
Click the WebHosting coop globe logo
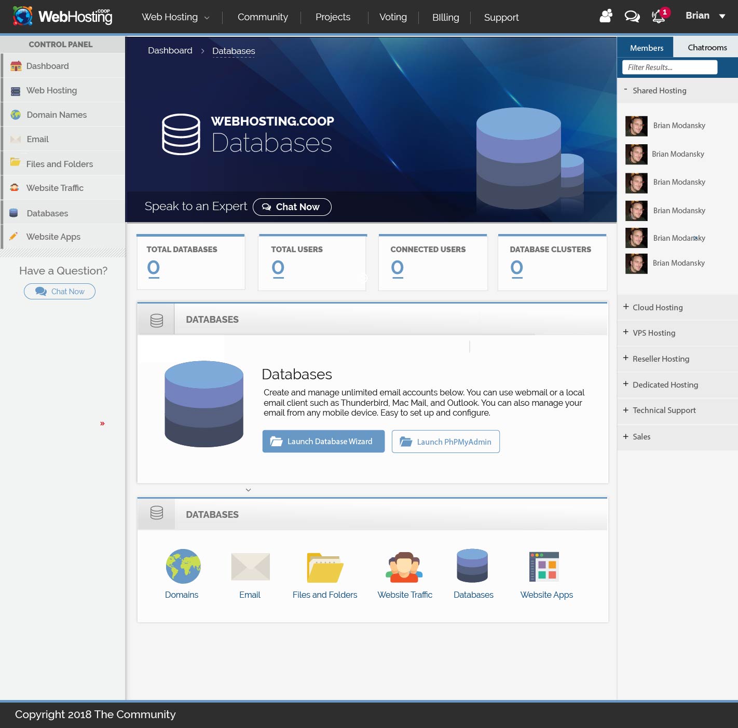point(23,16)
